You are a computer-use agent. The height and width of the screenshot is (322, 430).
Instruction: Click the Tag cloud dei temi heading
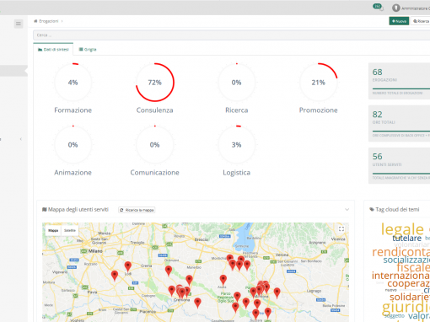click(397, 209)
